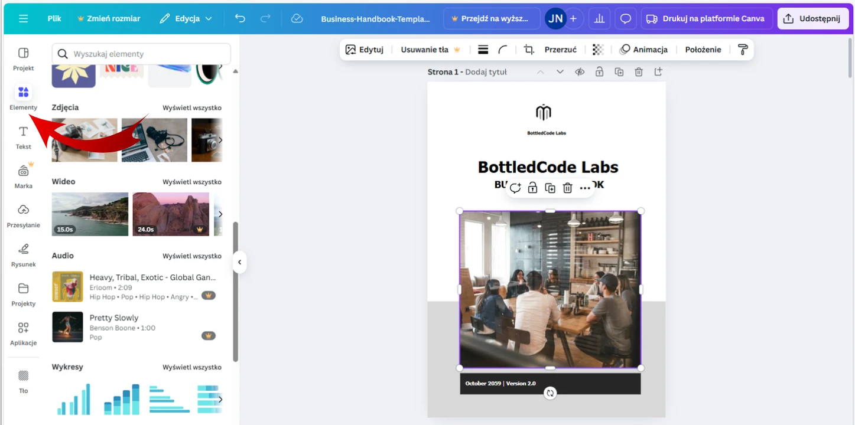Select the horizontal bar chart element
This screenshot has width=855, height=425.
pos(169,399)
